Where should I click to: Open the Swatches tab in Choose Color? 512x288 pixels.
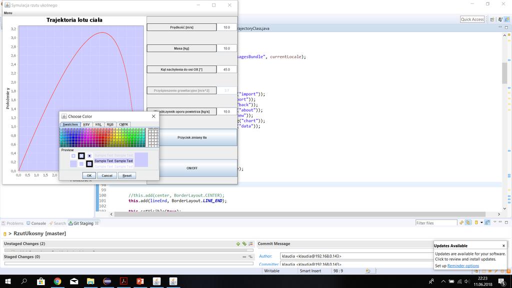pos(70,124)
